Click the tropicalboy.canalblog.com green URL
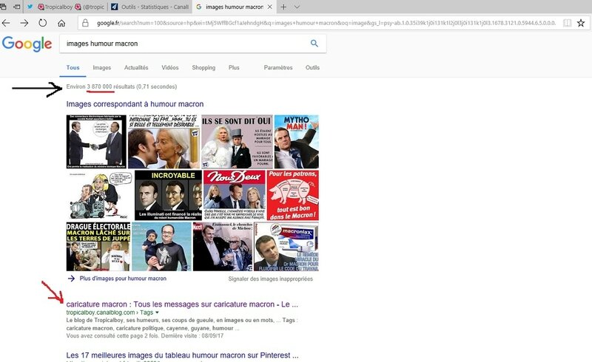Screen dimensions: 592x362 coord(101,313)
